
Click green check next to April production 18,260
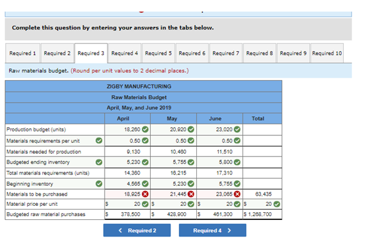(146, 129)
